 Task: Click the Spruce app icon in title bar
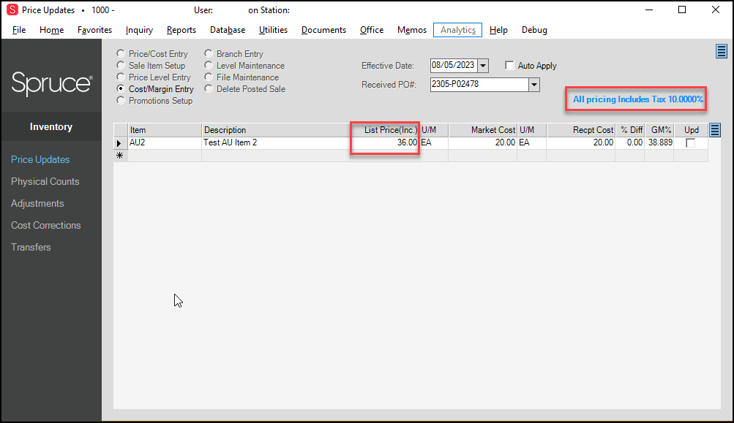pyautogui.click(x=12, y=9)
